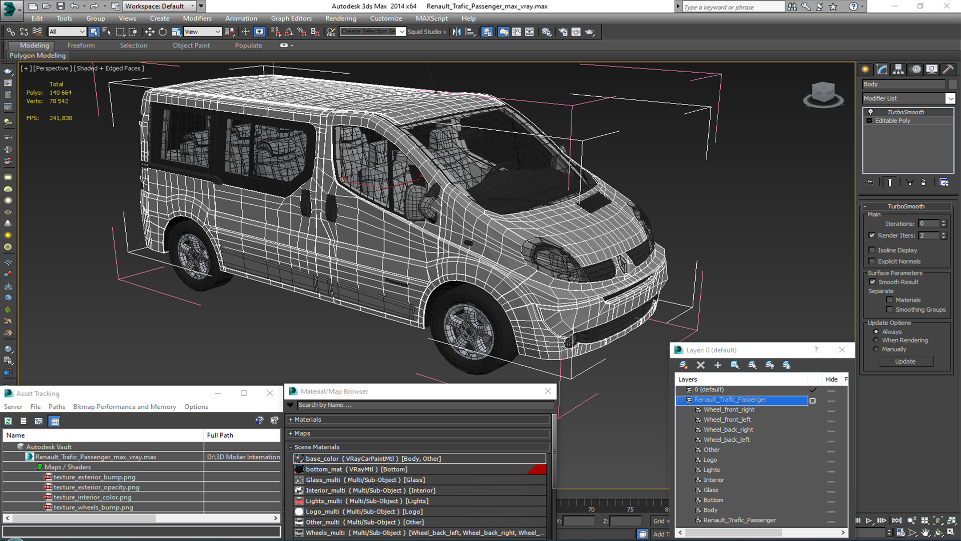Open the Create Selection Set dropdown
The image size is (961, 541).
(x=401, y=32)
